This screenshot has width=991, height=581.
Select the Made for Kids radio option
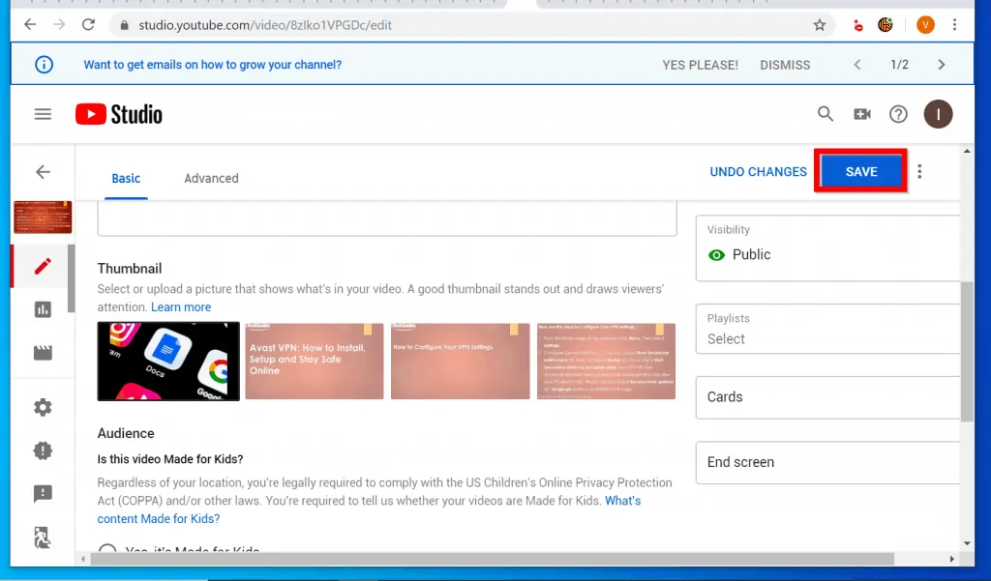[x=106, y=551]
